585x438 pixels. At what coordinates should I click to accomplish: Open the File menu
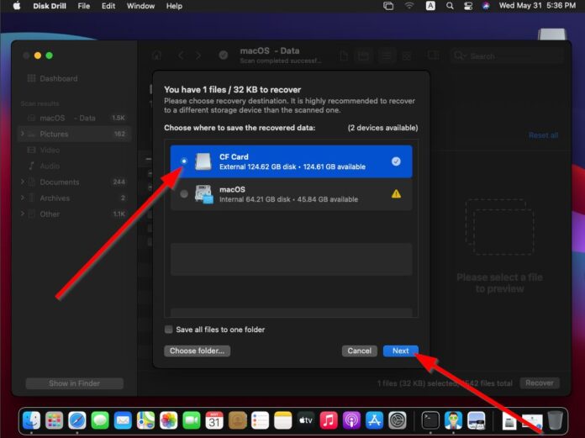(x=84, y=6)
